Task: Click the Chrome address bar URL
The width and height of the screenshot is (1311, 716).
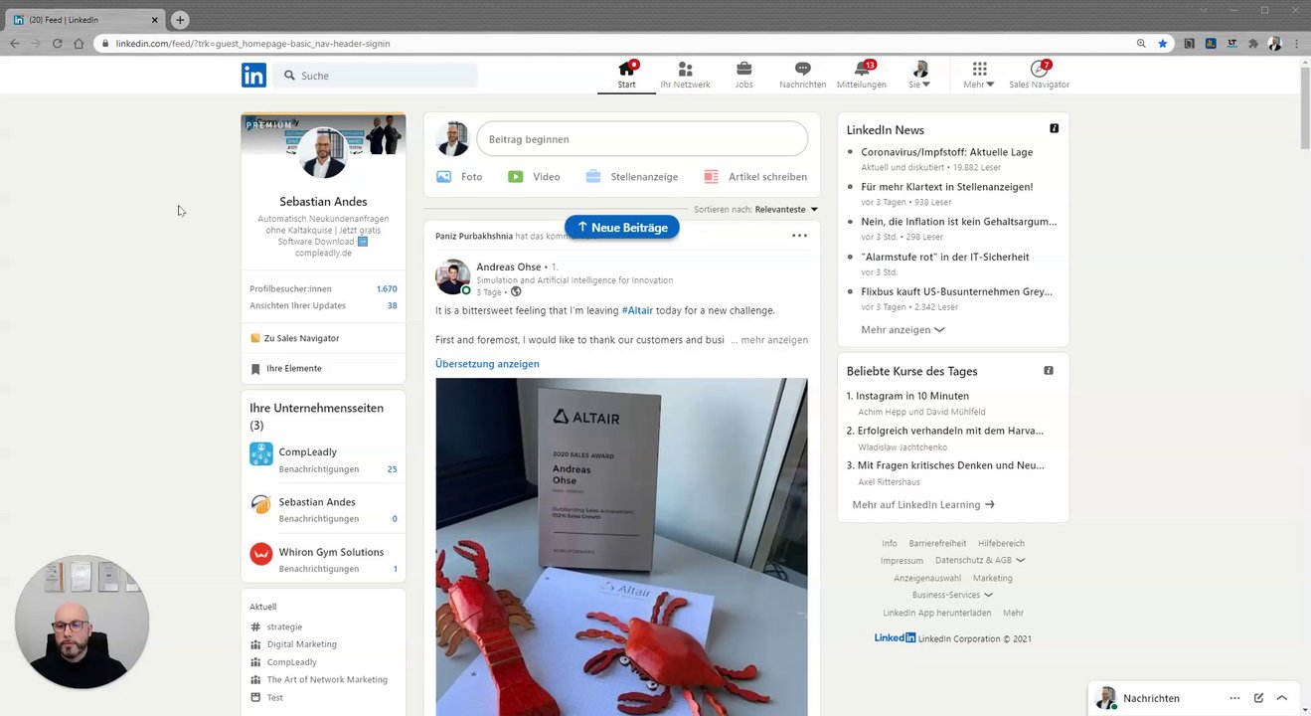Action: tap(252, 44)
